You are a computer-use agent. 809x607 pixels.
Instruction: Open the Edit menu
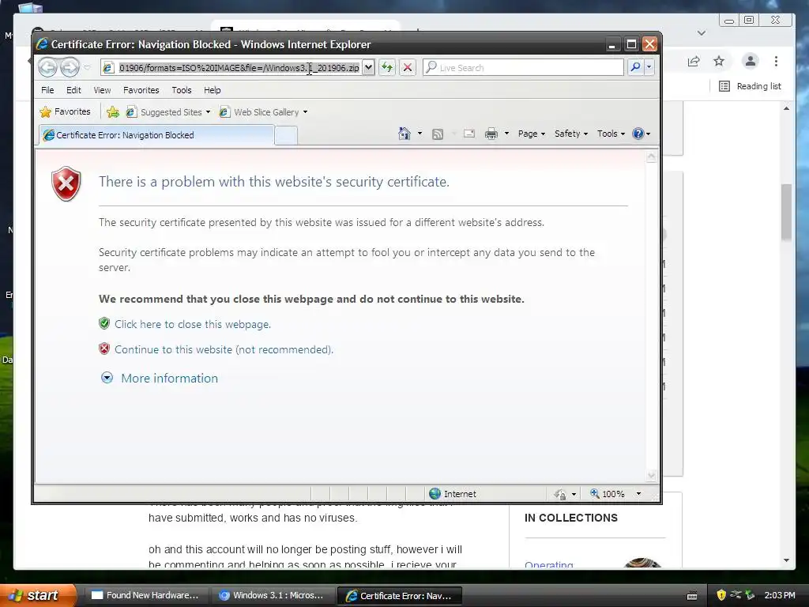(x=73, y=90)
